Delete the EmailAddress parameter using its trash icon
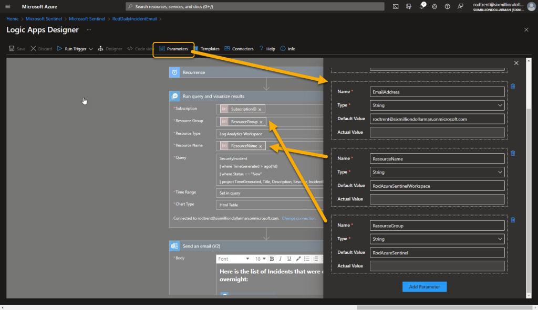The image size is (538, 310). coord(513,87)
